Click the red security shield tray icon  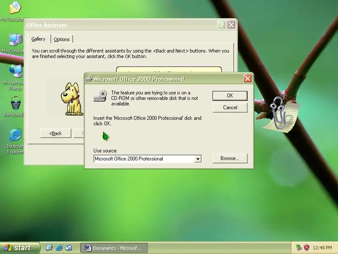306,248
